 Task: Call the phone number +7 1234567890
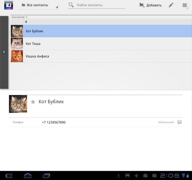54,122
